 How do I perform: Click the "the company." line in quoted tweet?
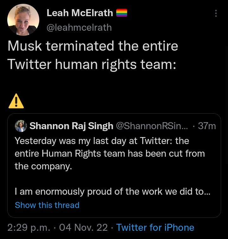(43, 166)
